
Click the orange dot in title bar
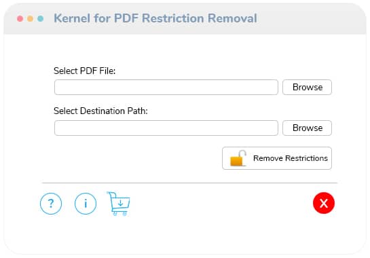pyautogui.click(x=30, y=18)
